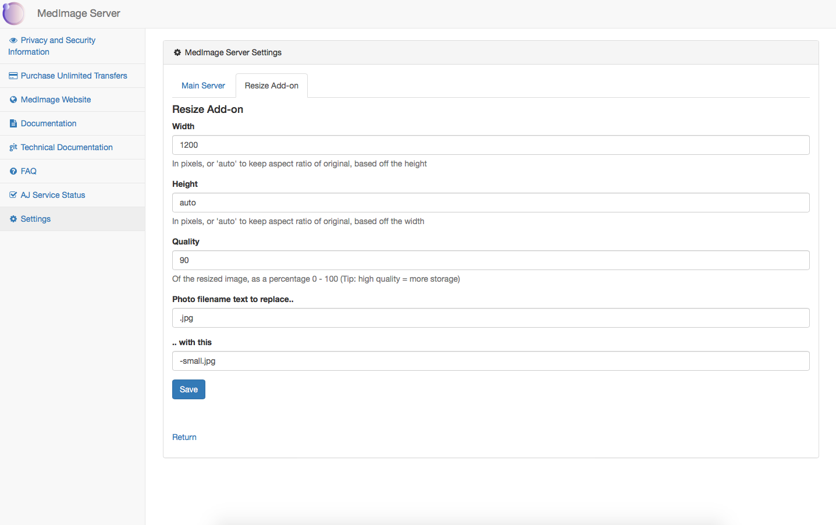Go to the FAQ page

click(x=29, y=171)
